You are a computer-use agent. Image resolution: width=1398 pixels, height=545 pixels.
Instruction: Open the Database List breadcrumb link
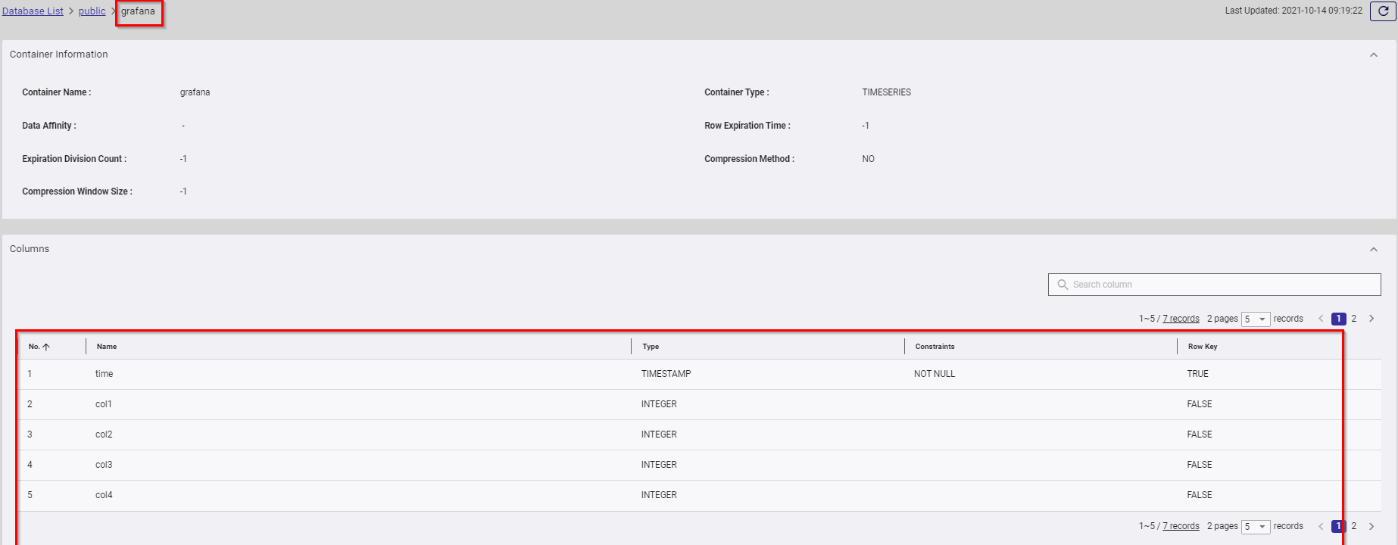(33, 11)
